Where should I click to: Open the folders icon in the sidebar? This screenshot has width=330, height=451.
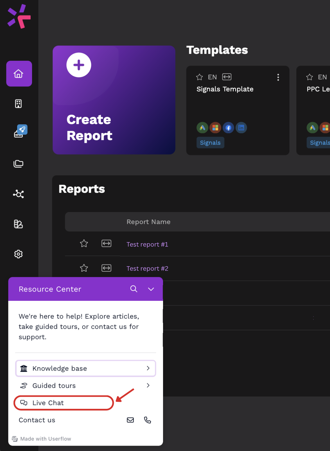(x=19, y=164)
